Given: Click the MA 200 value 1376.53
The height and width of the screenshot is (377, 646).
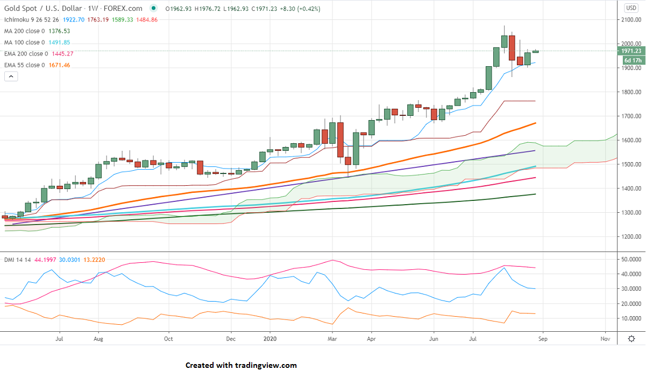Looking at the screenshot, I should (x=60, y=31).
